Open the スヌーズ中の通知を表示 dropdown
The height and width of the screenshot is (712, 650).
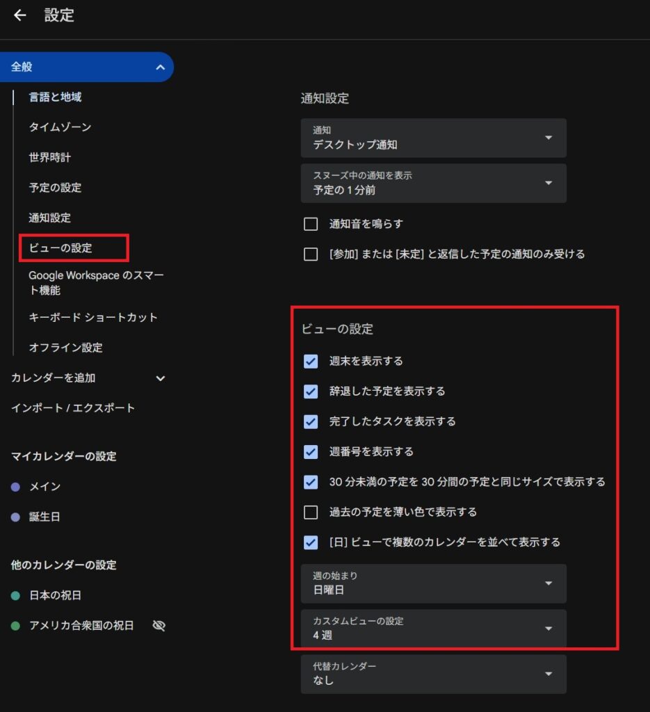point(433,183)
